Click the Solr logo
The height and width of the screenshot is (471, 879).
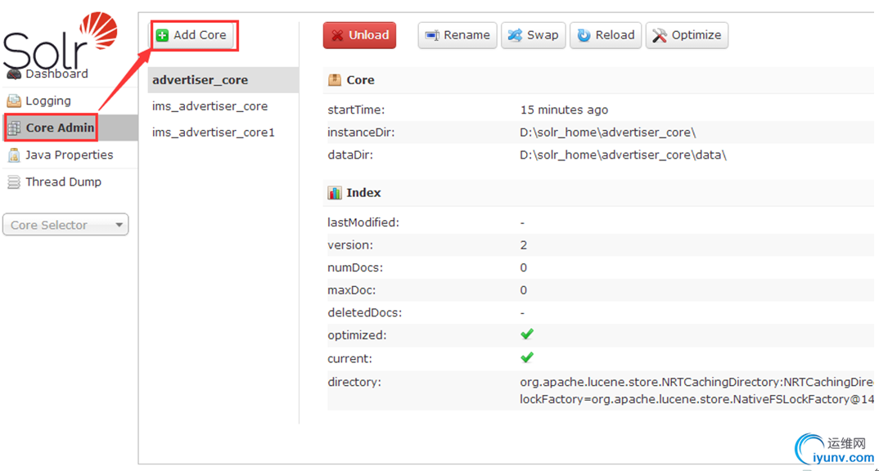point(60,42)
